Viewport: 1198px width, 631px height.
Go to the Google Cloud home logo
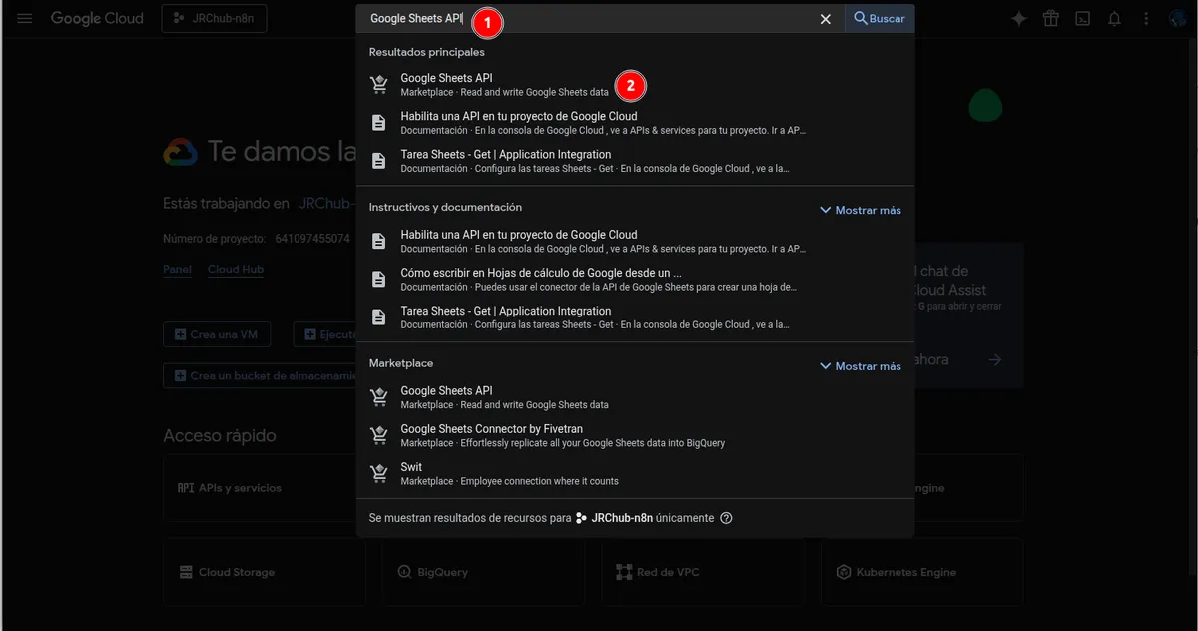pyautogui.click(x=97, y=19)
